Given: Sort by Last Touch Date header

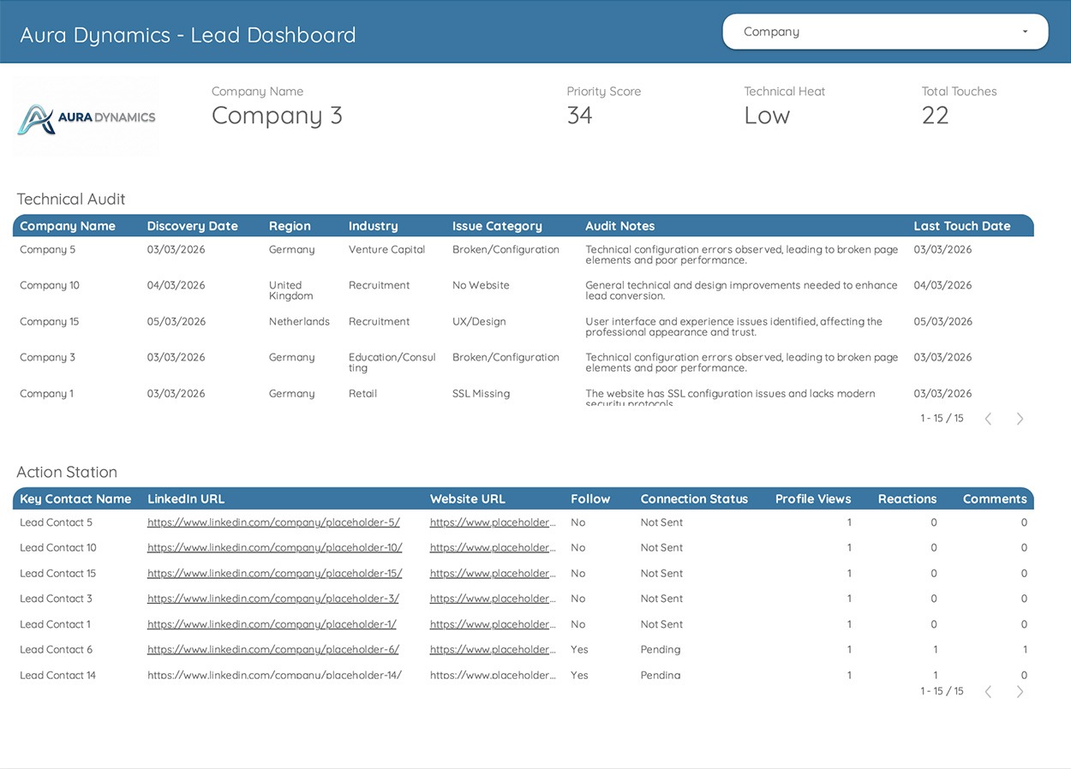Looking at the screenshot, I should [961, 226].
